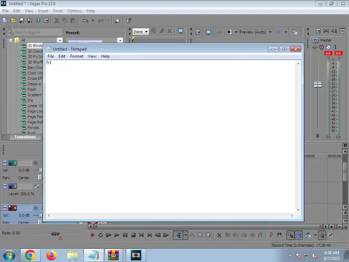Click Delete X icon in timeline toolbar

(x=219, y=235)
